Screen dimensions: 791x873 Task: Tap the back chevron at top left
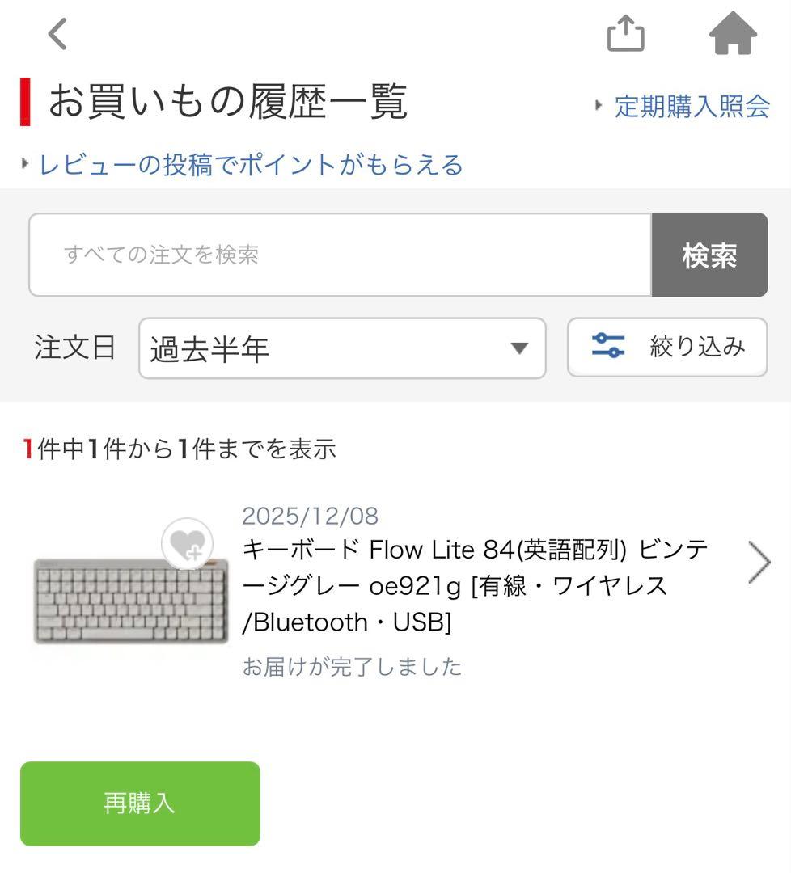point(55,34)
